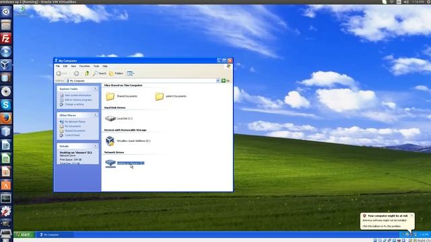Select the Shared Documents folder icon
Screen dimensions: 431x242
point(110,96)
